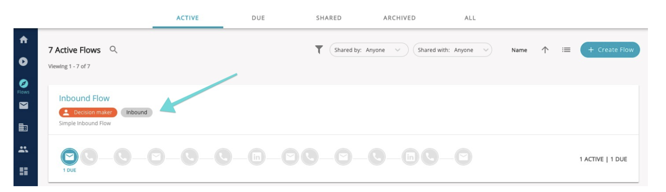Click the search magnifier beside Active Flows
Screen dimensions: 666x192
pos(114,50)
